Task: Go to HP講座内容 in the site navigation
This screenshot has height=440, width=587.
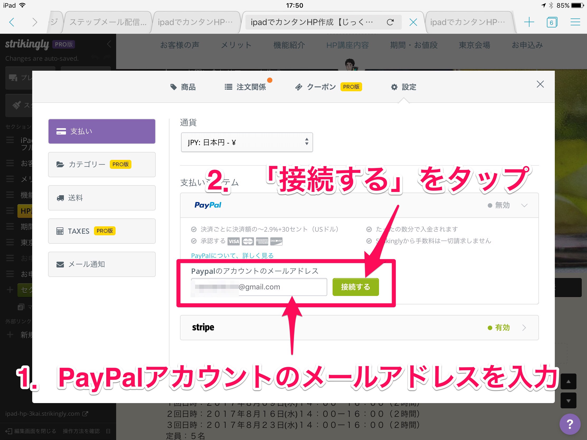Action: [348, 45]
